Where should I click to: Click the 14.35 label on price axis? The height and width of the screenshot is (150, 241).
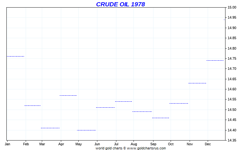tap(232, 140)
